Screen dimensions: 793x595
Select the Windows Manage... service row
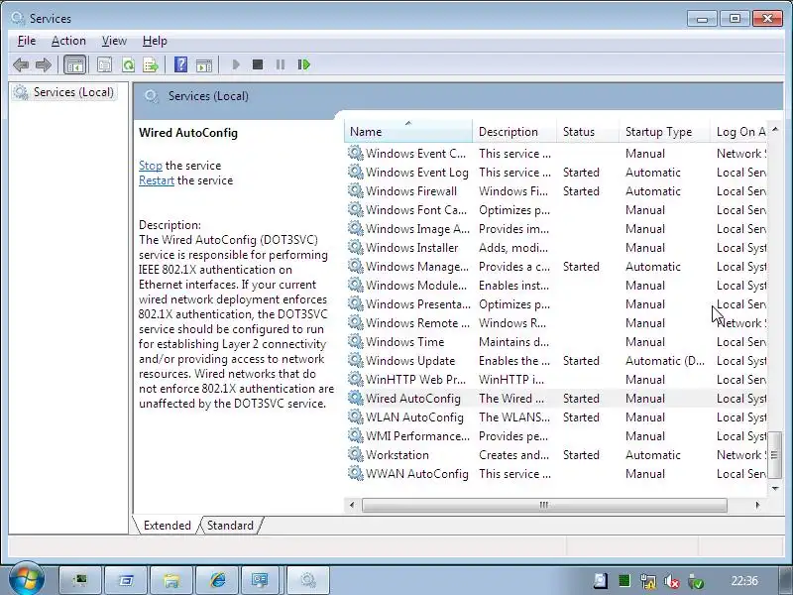pyautogui.click(x=556, y=266)
